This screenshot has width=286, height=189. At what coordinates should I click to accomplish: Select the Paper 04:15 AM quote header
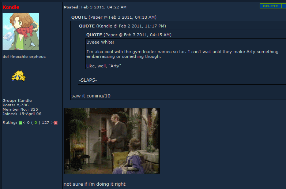tap(129, 35)
